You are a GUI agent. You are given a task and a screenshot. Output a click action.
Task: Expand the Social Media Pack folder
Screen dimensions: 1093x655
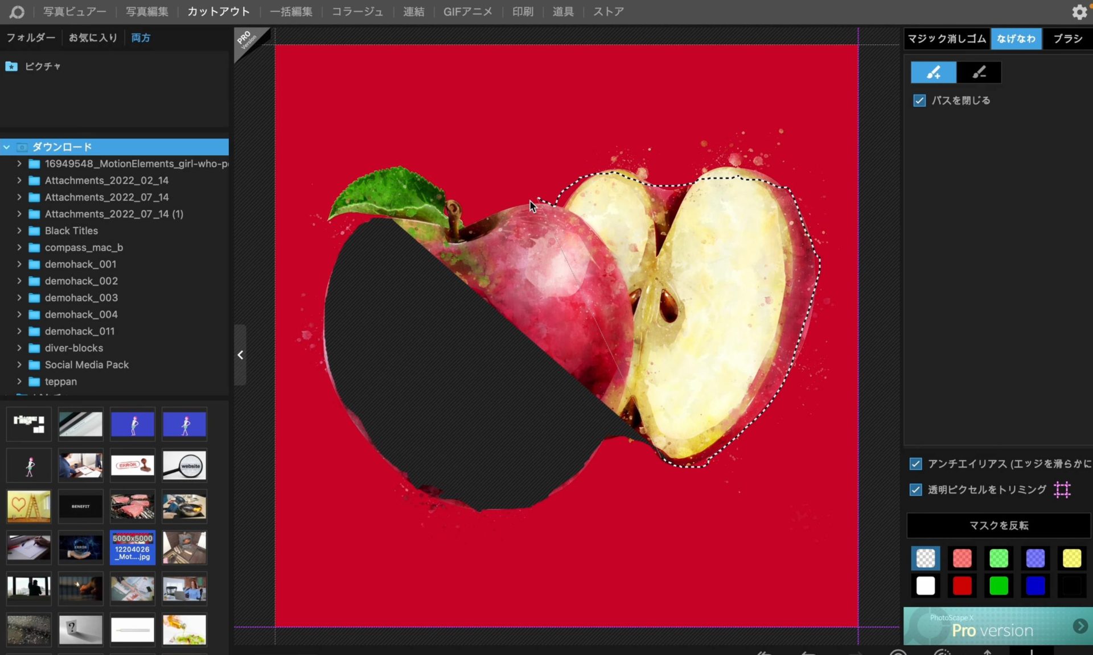(x=19, y=365)
